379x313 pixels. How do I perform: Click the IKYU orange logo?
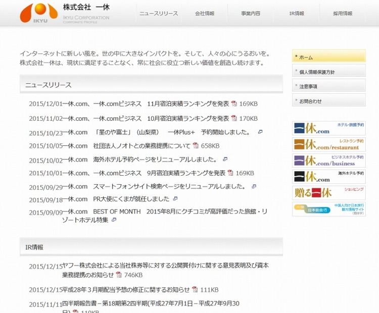tap(39, 13)
